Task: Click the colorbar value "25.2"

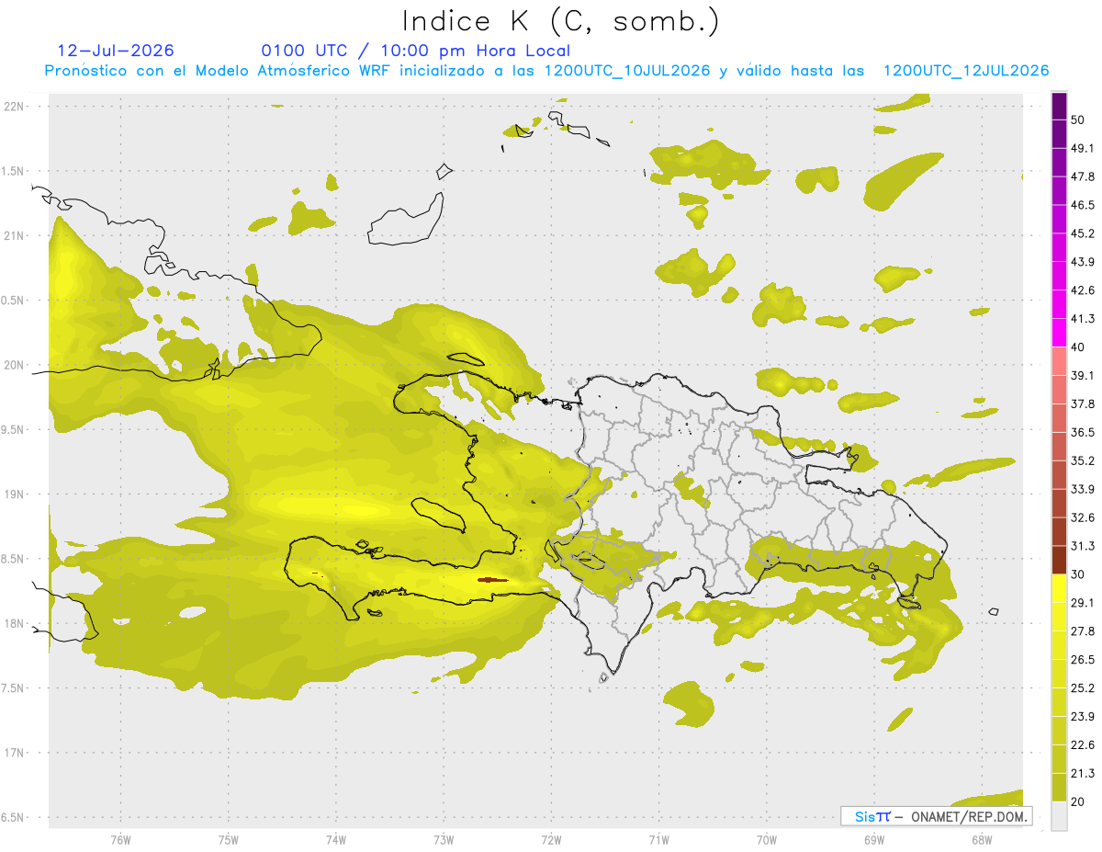Action: tap(1083, 688)
